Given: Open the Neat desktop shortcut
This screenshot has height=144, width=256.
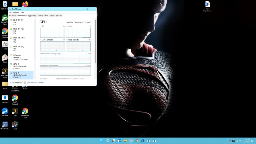Looking at the screenshot, I should click(x=5, y=59).
